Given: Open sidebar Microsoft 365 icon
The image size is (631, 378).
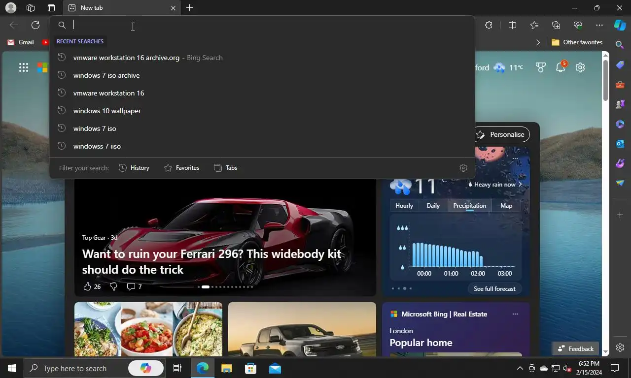Looking at the screenshot, I should (620, 124).
